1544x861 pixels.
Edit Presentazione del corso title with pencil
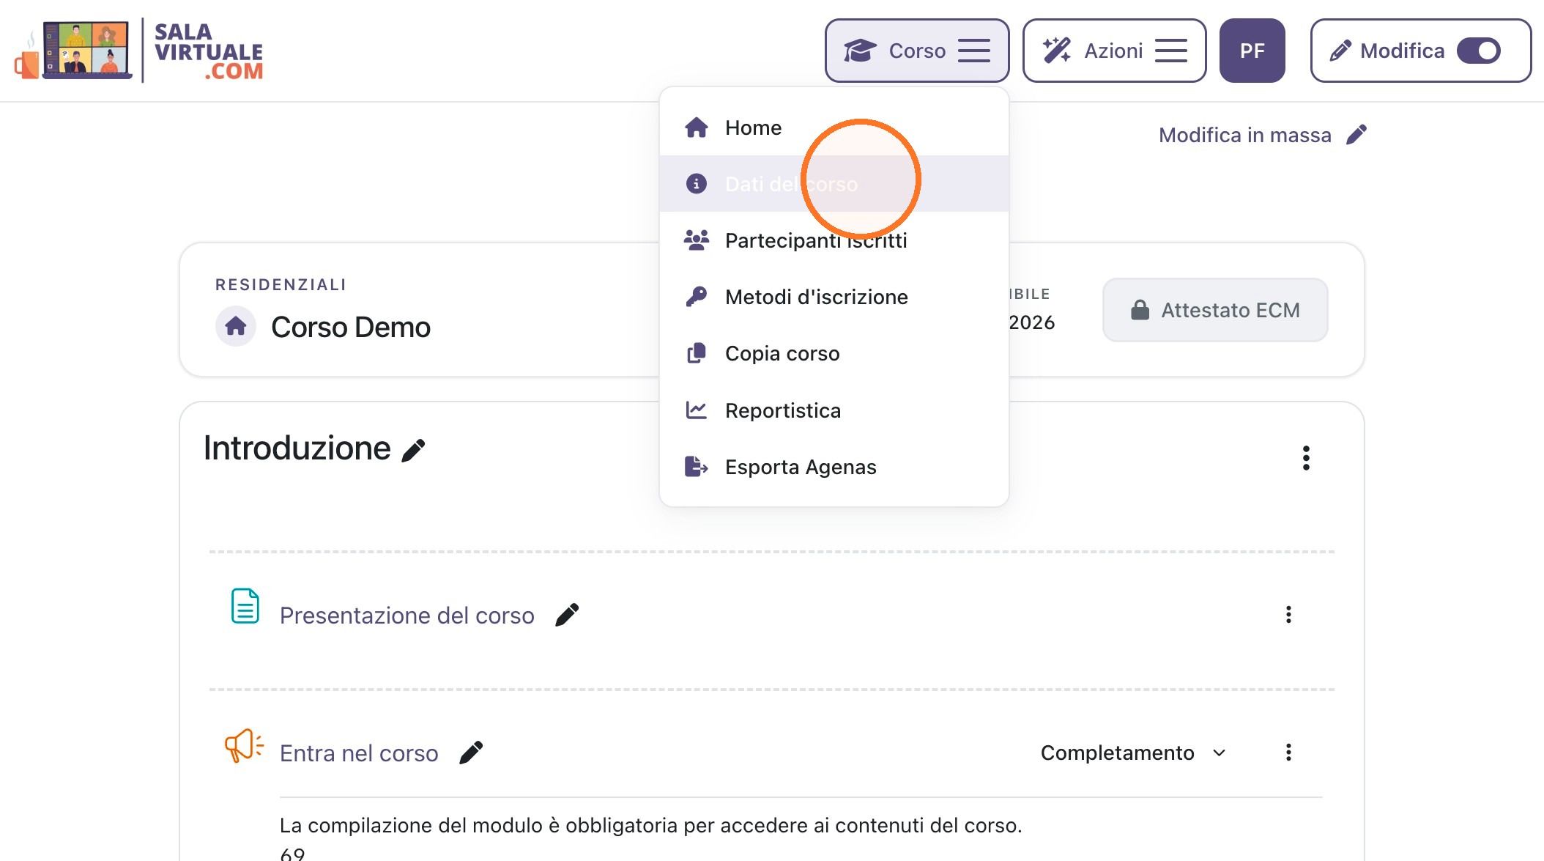point(567,615)
